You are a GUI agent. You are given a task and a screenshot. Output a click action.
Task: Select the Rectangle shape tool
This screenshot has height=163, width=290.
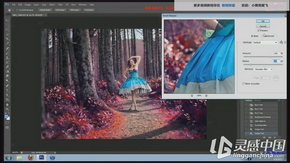7,100
